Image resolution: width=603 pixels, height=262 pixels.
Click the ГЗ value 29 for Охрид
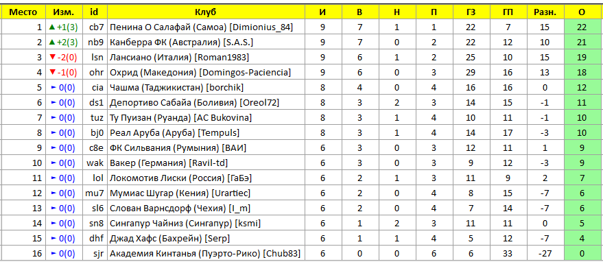(x=471, y=73)
